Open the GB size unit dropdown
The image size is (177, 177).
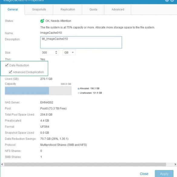point(69,53)
